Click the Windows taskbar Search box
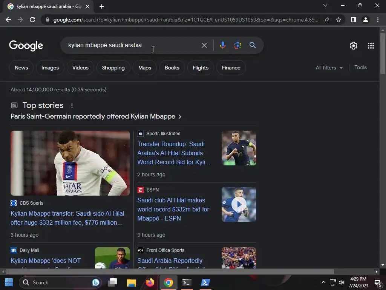This screenshot has height=290, width=386. click(x=60, y=282)
